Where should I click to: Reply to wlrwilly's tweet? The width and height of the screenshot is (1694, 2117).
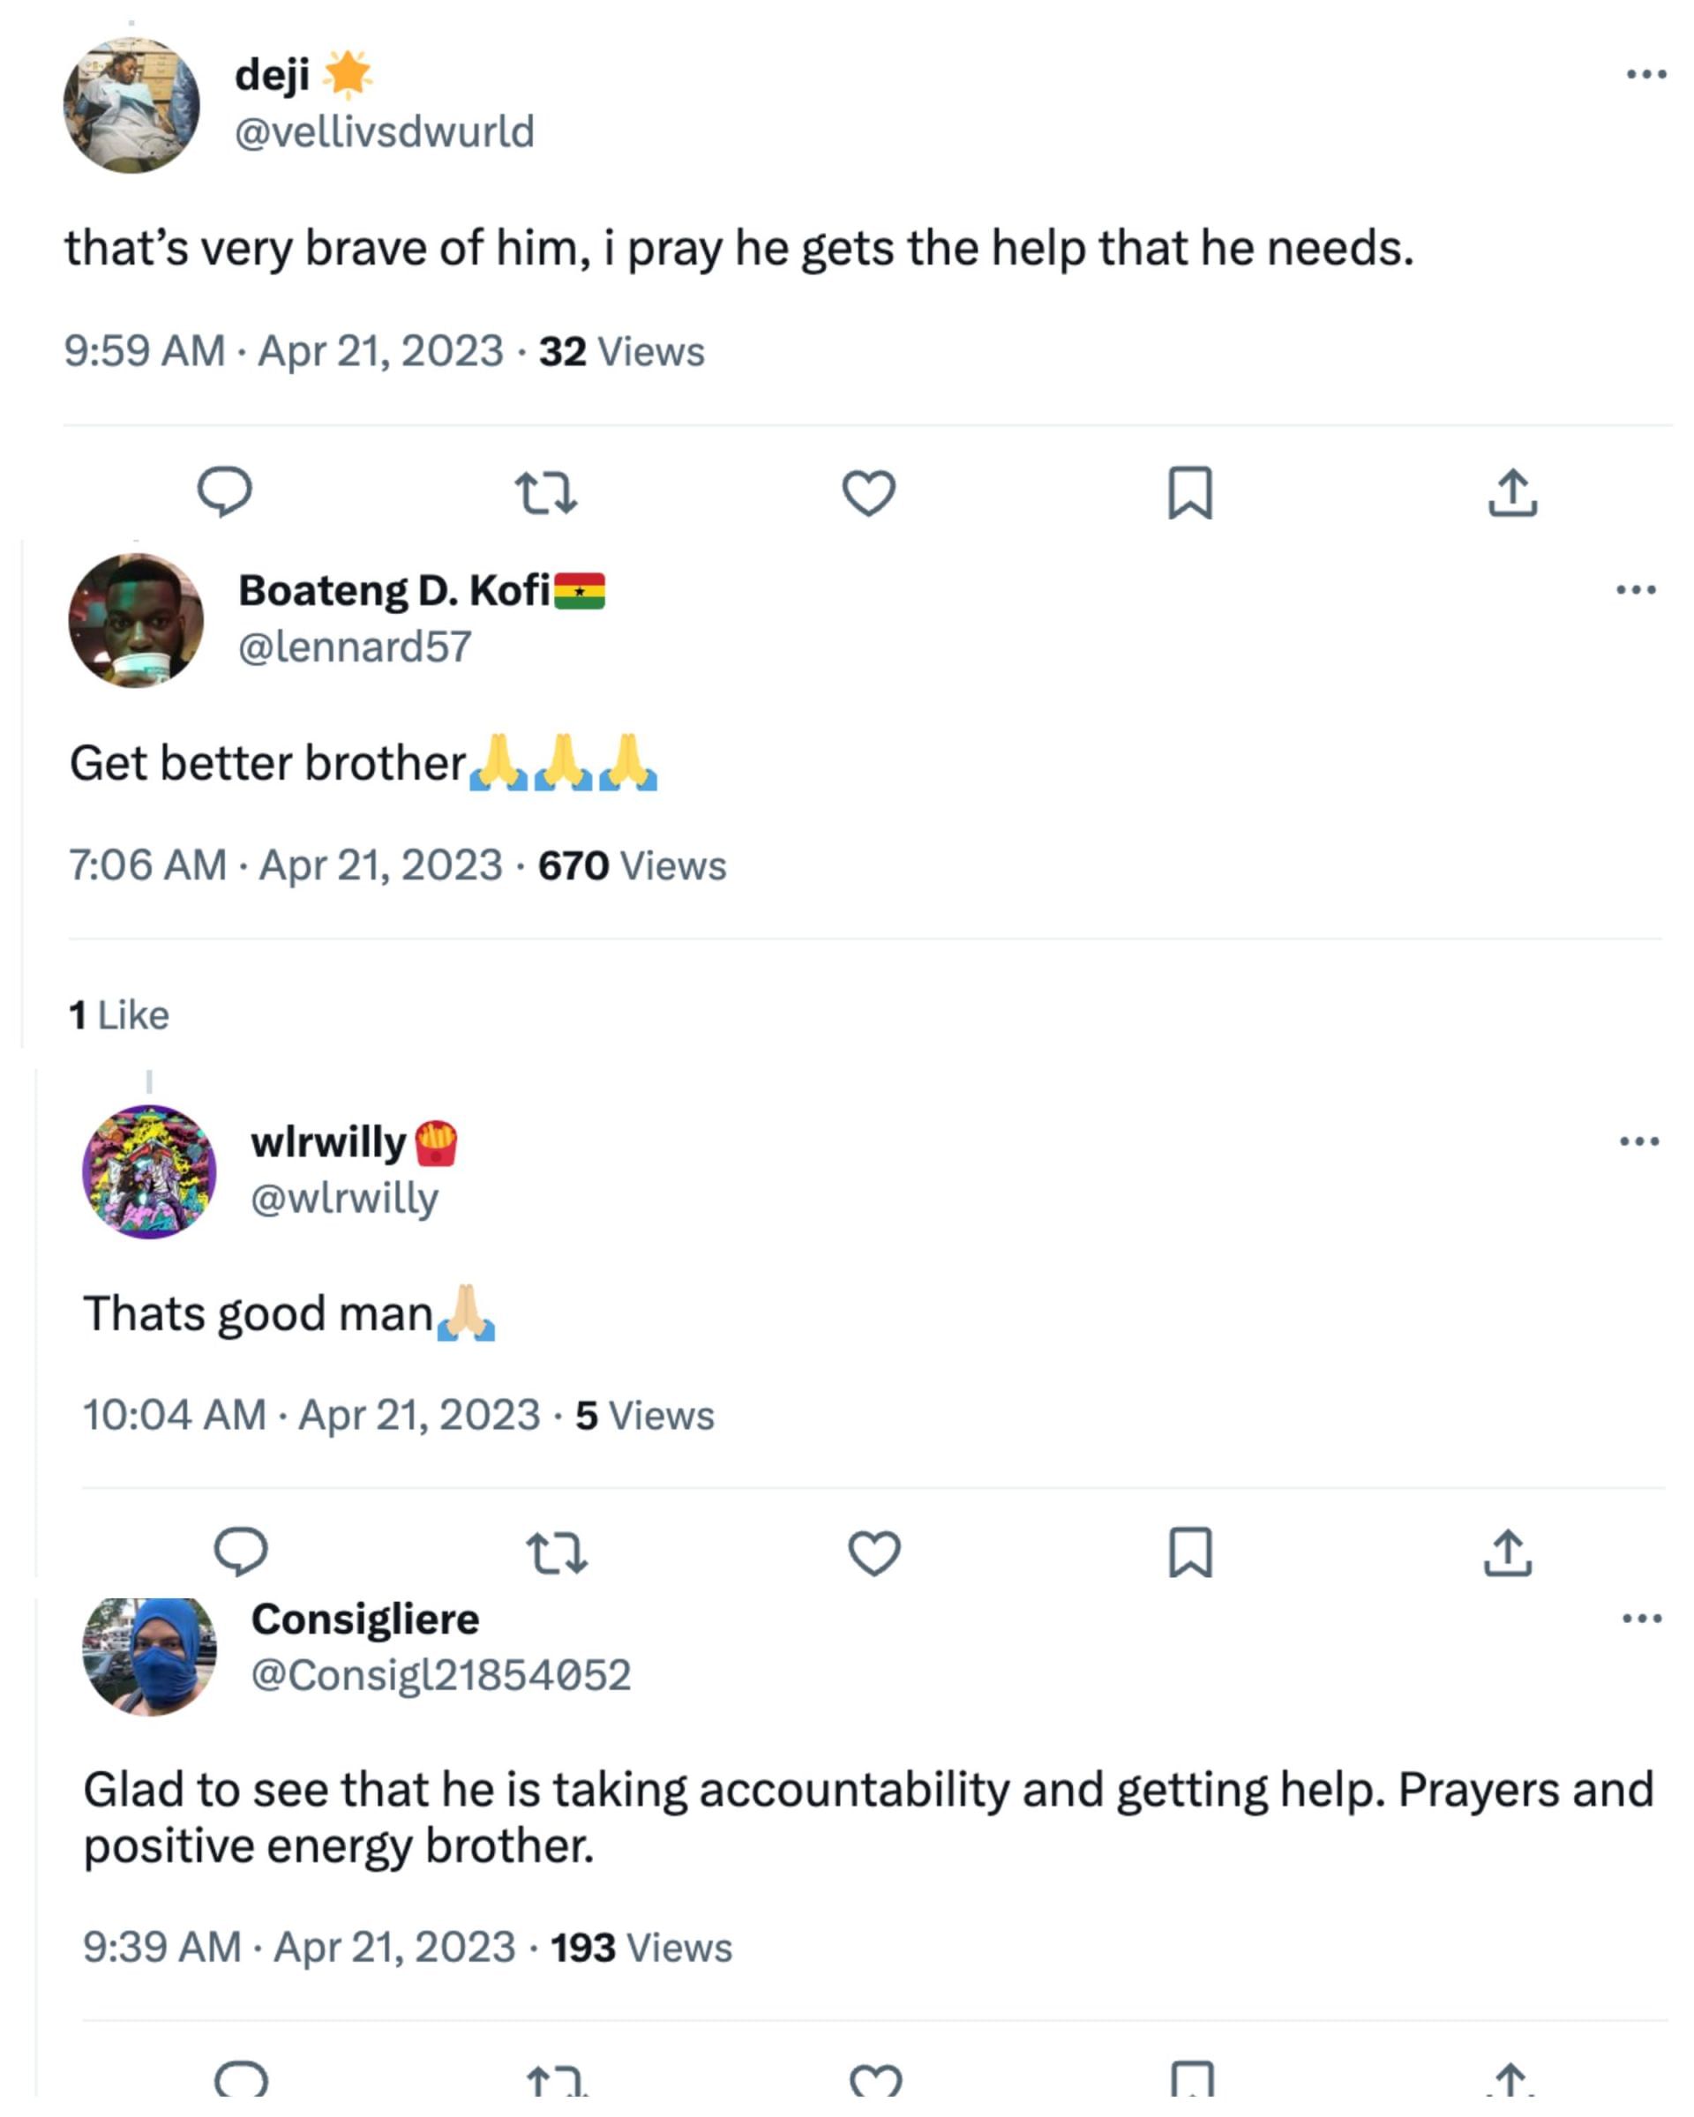coord(241,1552)
